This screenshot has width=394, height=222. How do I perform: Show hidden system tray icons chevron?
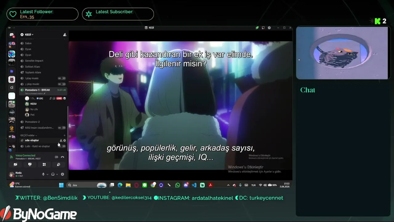point(228,185)
